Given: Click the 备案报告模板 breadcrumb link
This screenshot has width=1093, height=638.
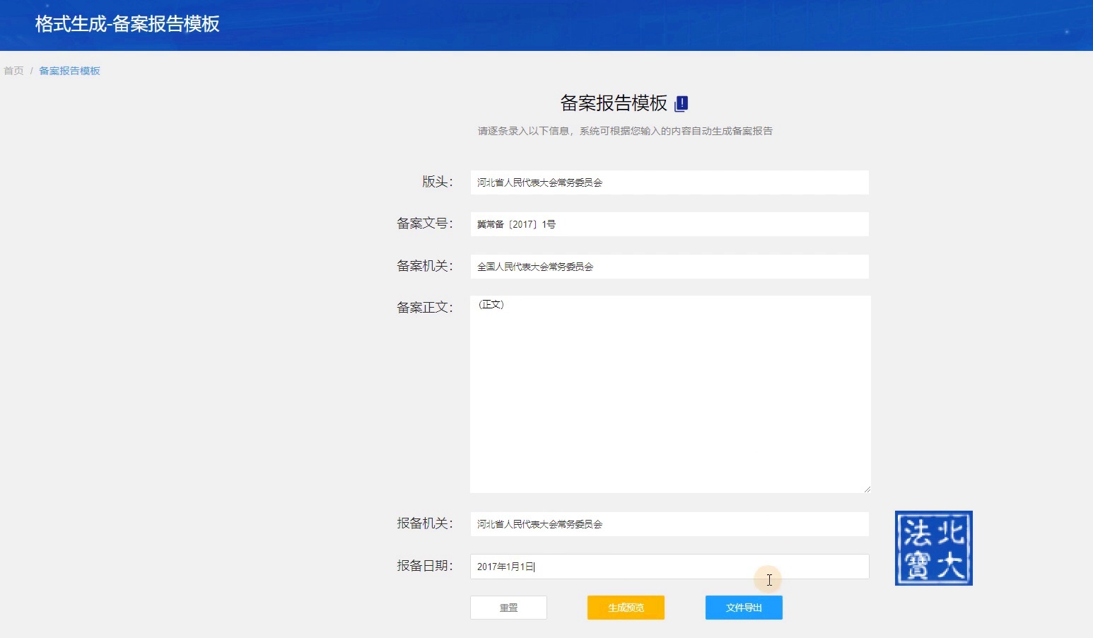Looking at the screenshot, I should 69,71.
